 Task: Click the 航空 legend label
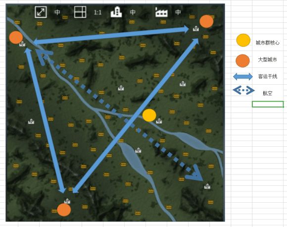tap(267, 93)
